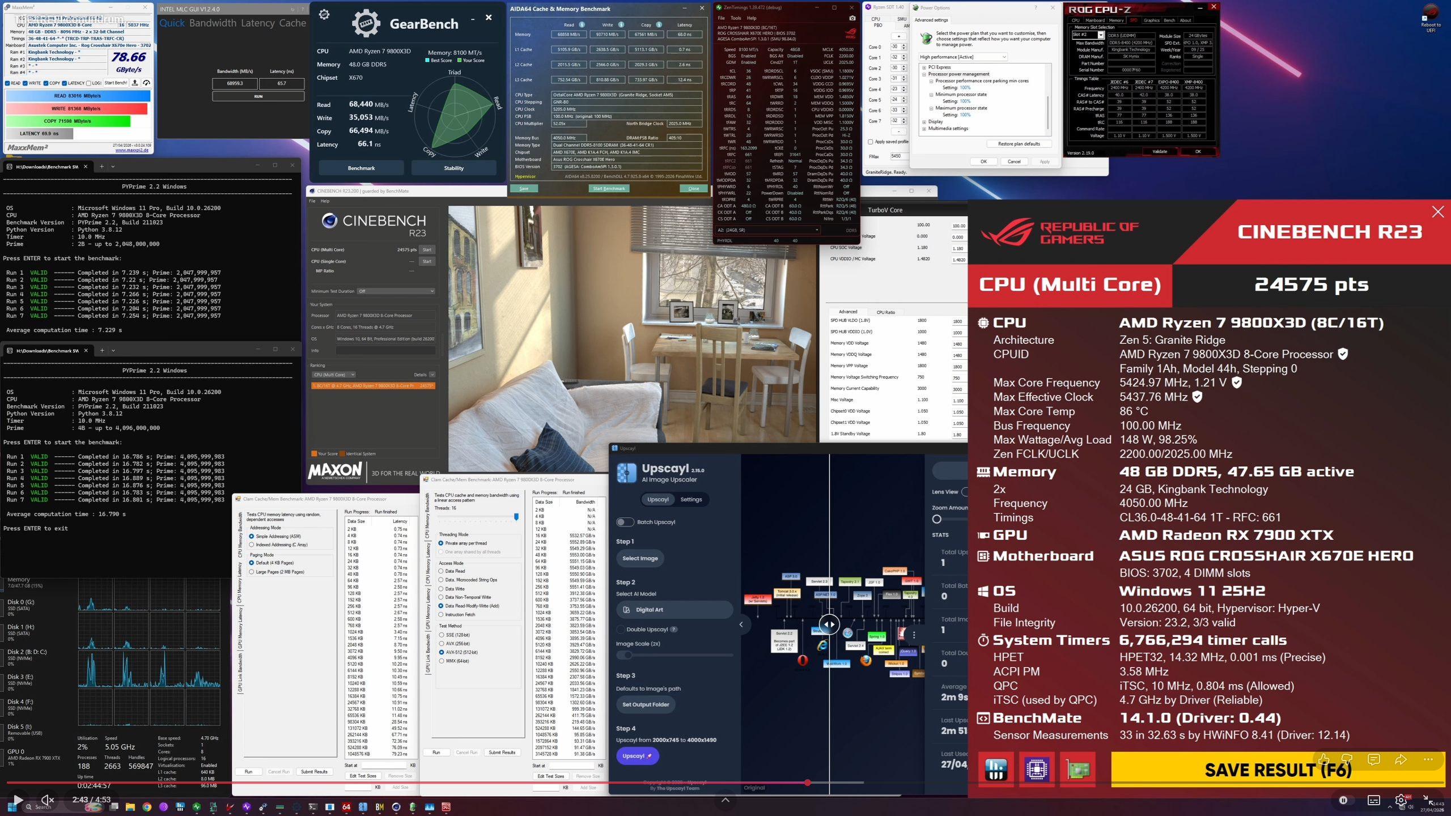Click the SAVE RESULT (F6) button
Viewport: 1451px width, 816px height.
(1278, 770)
